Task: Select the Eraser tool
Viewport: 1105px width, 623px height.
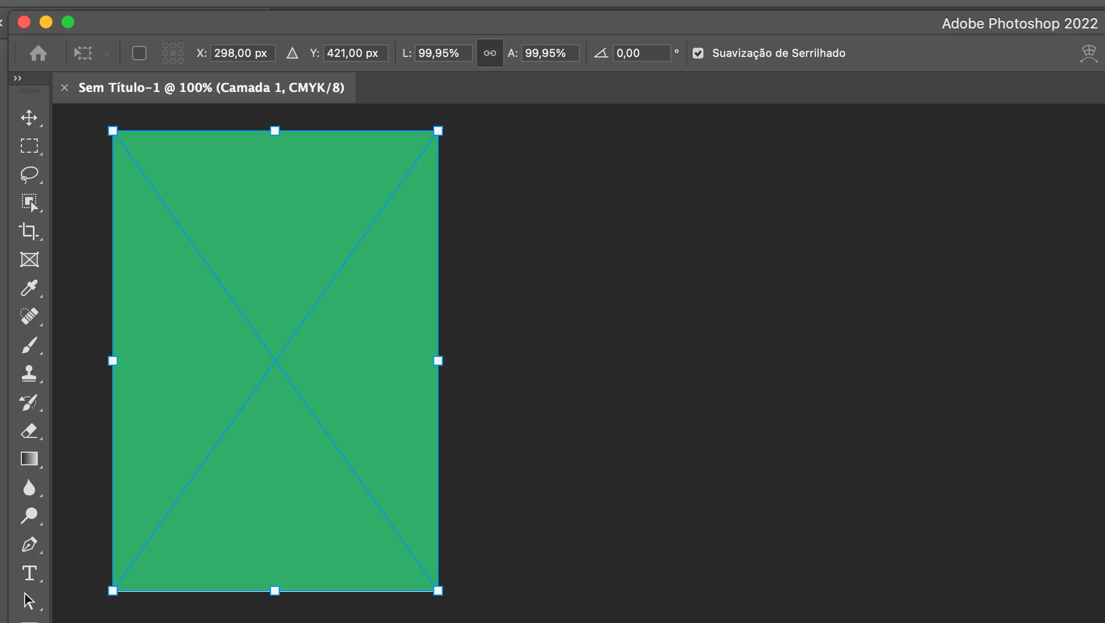Action: (x=29, y=431)
